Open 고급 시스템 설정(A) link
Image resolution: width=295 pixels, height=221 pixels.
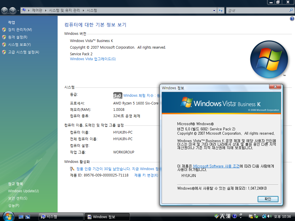[x=24, y=52]
